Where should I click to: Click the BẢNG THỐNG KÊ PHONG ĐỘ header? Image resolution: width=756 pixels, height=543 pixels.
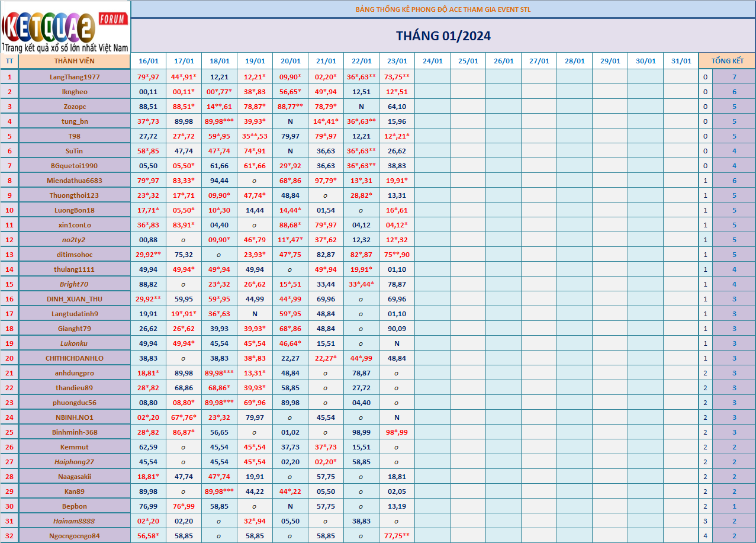click(443, 9)
